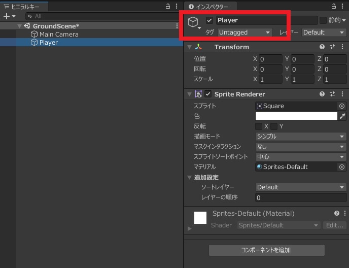The width and height of the screenshot is (349, 268).
Task: Open Sprite Renderer help reference
Action: (322, 94)
